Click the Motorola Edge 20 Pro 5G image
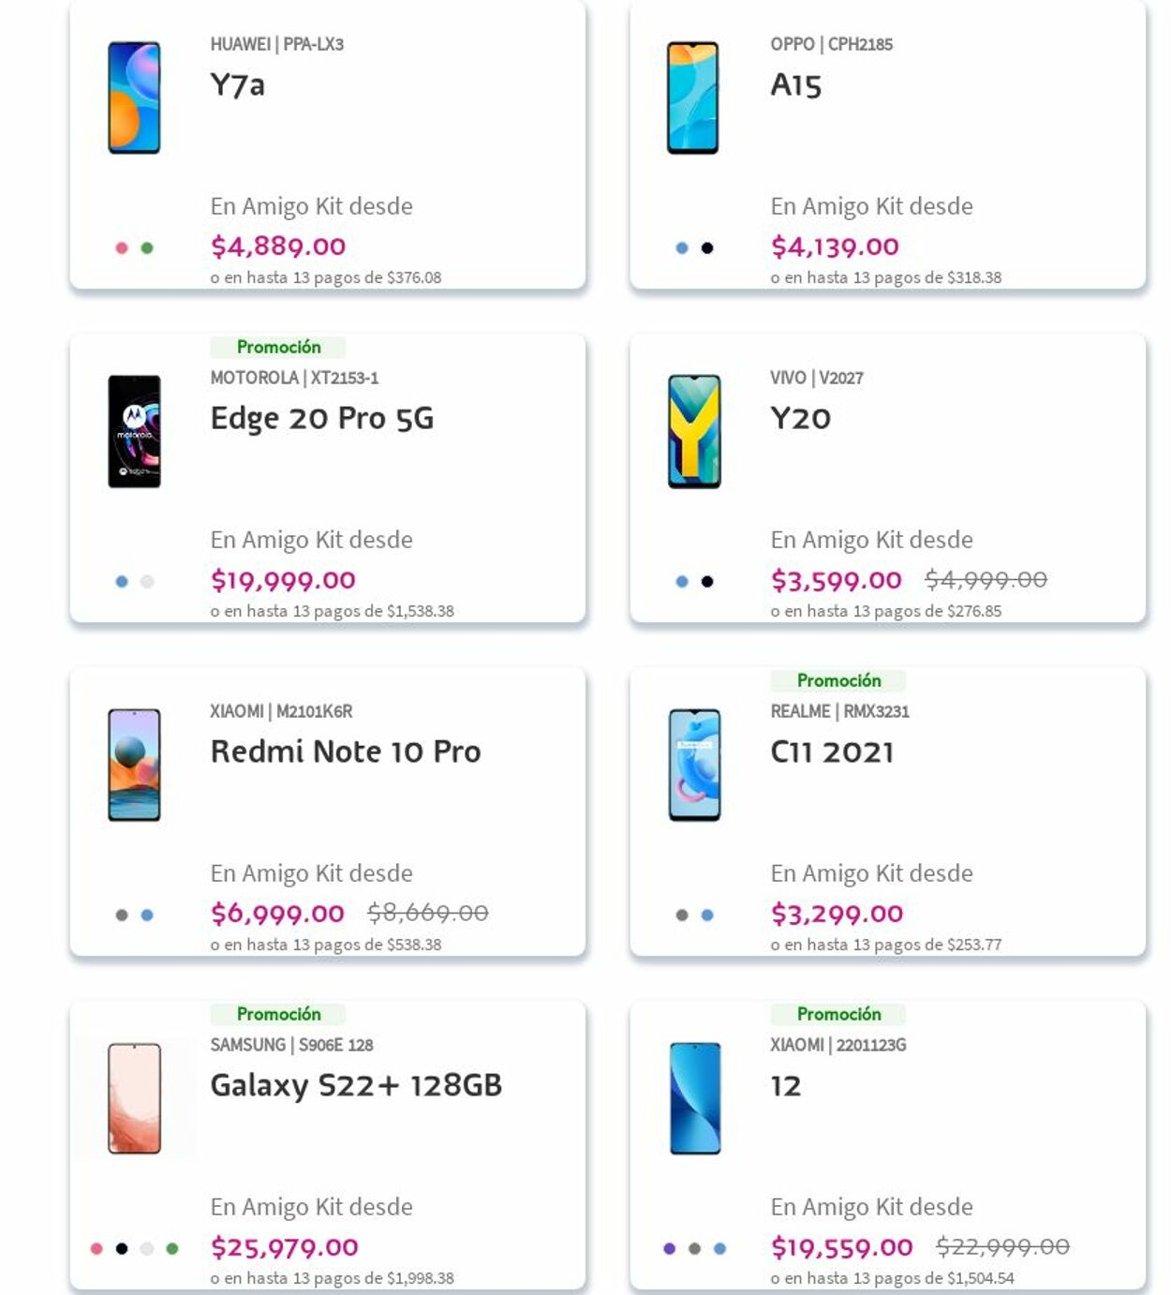The height and width of the screenshot is (1295, 1171). pos(136,431)
